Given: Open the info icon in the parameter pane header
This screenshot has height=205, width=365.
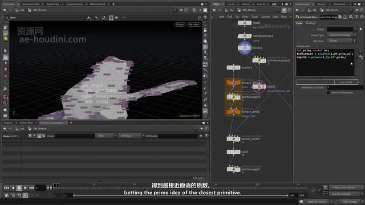Looking at the screenshot, I should (x=356, y=17).
